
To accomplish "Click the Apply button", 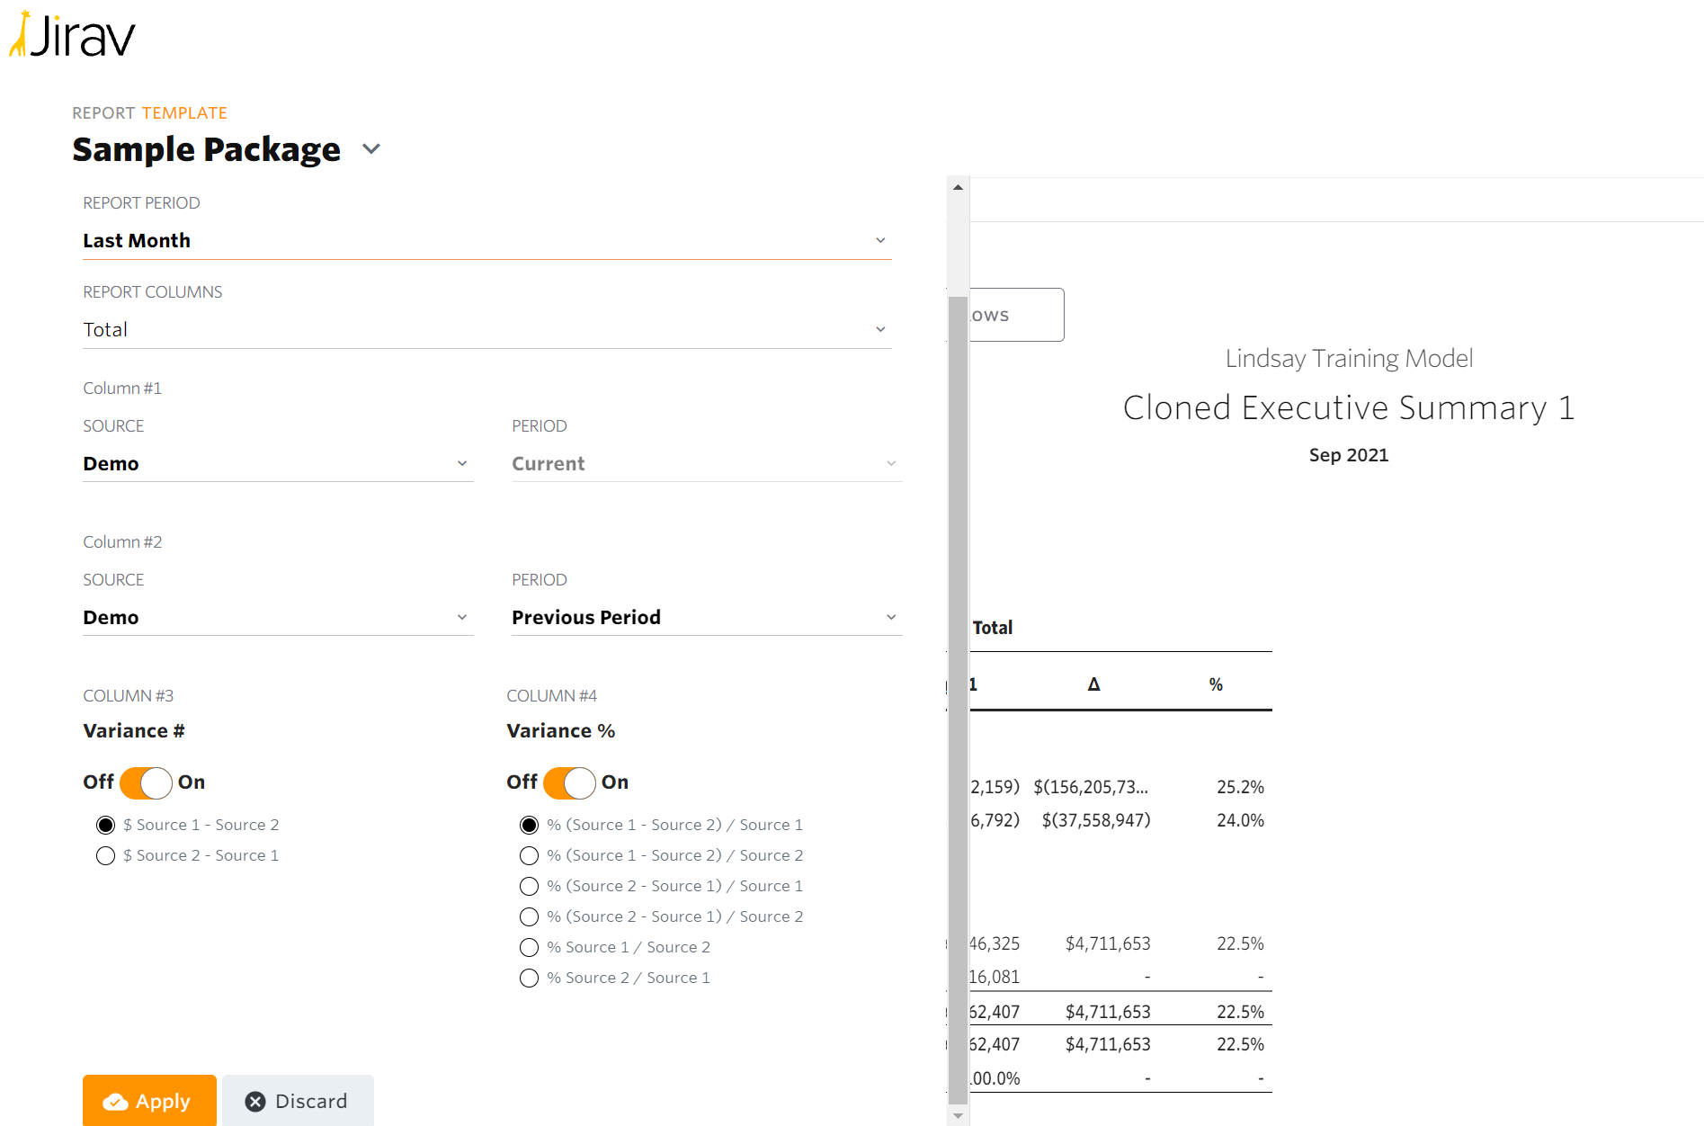I will (149, 1101).
